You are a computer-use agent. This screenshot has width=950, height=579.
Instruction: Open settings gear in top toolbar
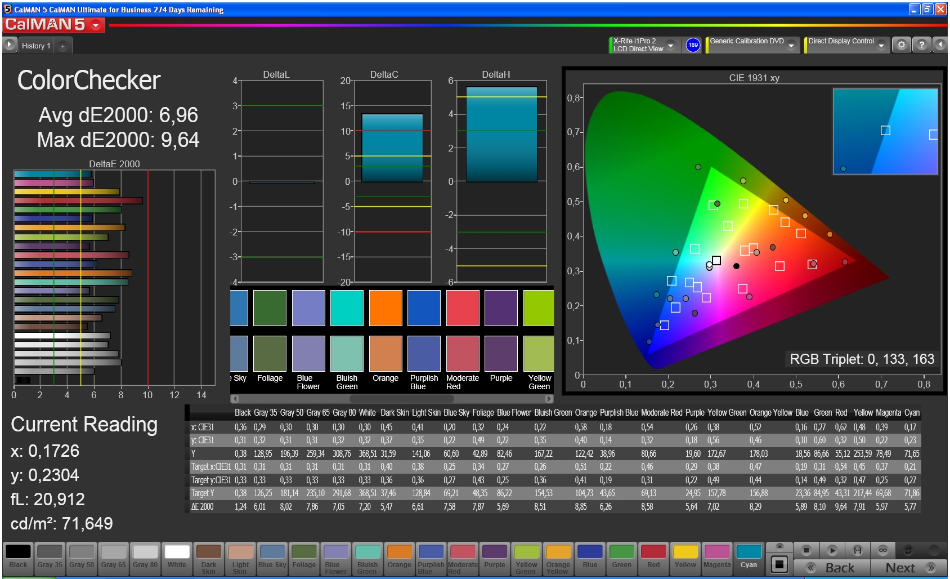pyautogui.click(x=902, y=45)
